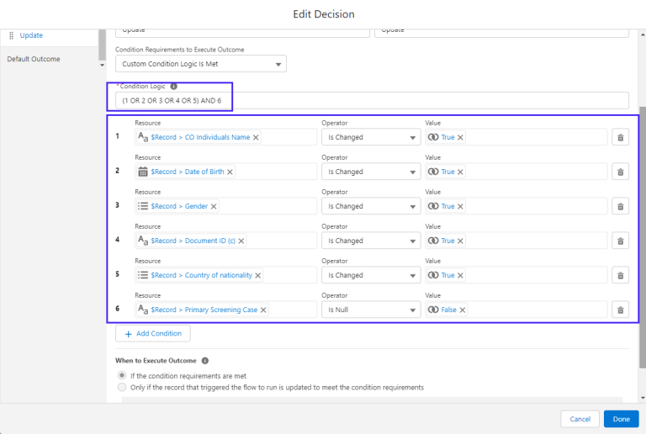Click the dialog's vertical scrollbar thumb
The height and width of the screenshot is (434, 646).
click(643, 237)
